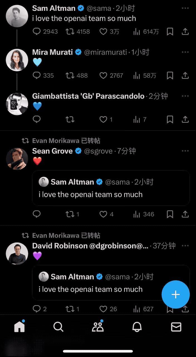Reply to Giambattista Parascandolo's tweet
The height and width of the screenshot is (357, 196).
(37, 120)
